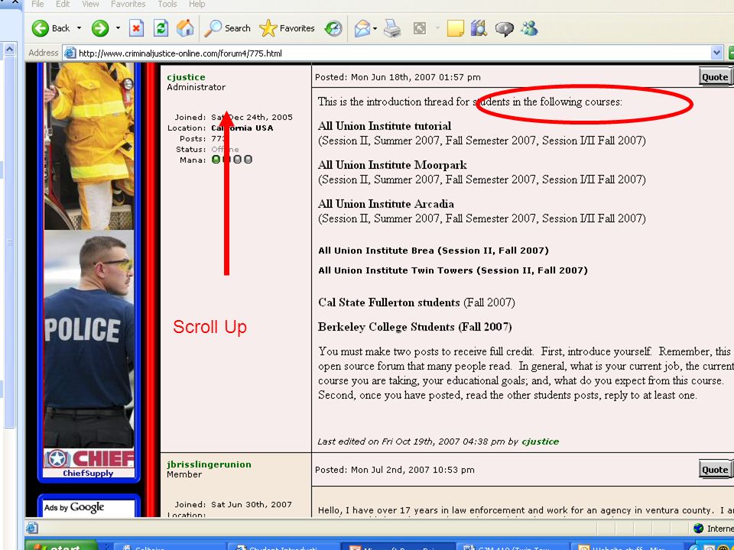Open jbrisslingerunion profile link
This screenshot has height=550, width=734.
(x=209, y=464)
